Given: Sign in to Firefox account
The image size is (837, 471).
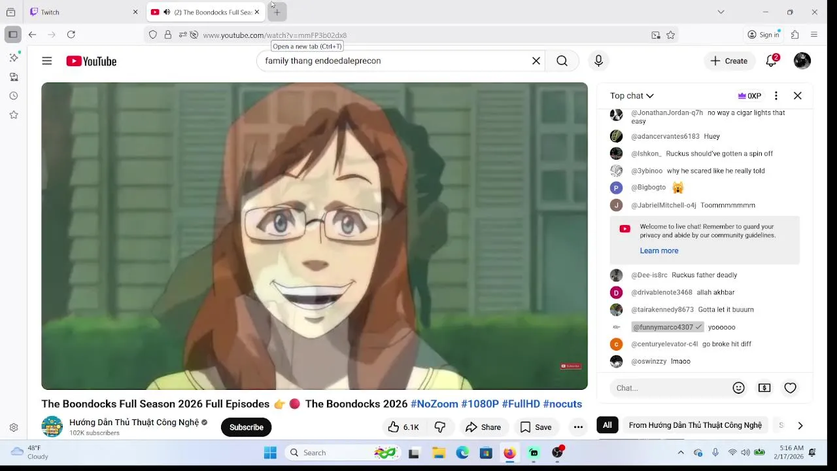Looking at the screenshot, I should click(764, 35).
